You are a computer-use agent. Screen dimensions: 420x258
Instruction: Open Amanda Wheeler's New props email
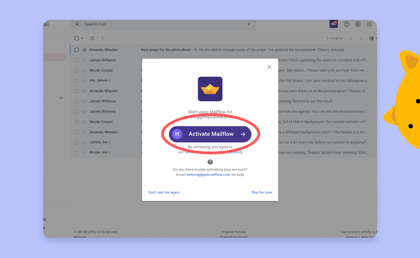(224, 50)
